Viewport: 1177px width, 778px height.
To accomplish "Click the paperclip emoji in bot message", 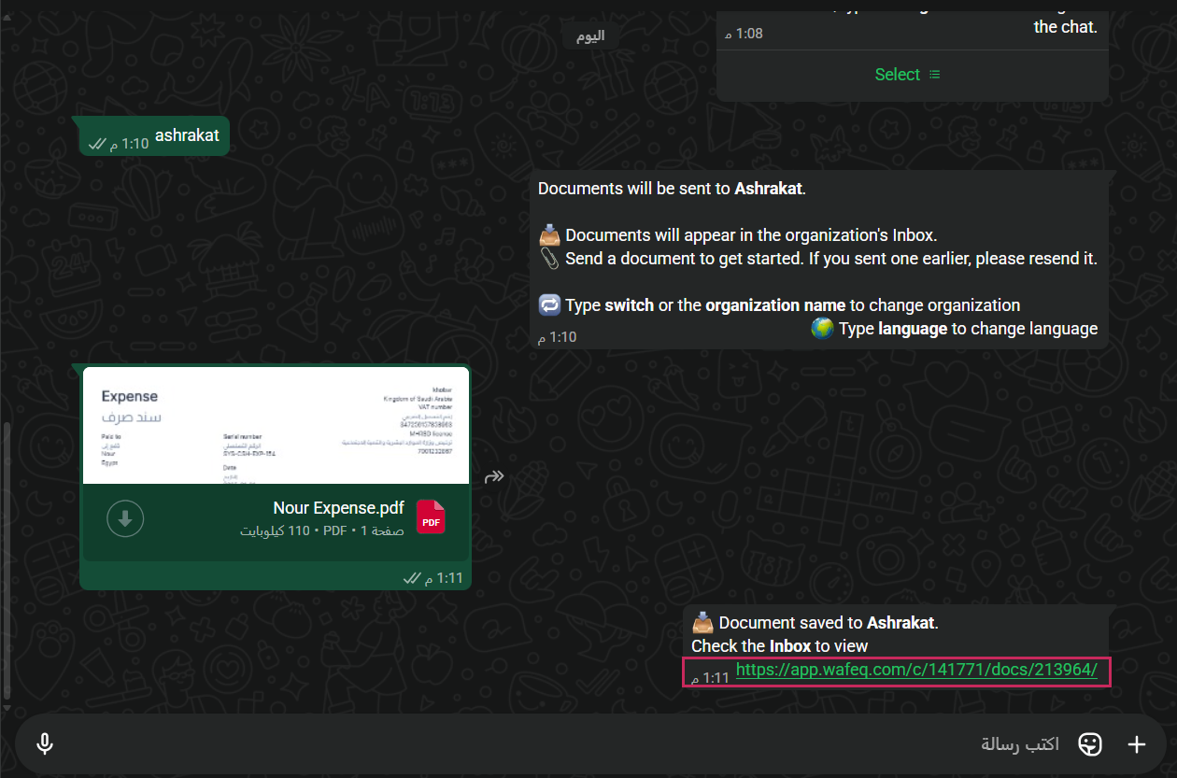I will pos(549,259).
